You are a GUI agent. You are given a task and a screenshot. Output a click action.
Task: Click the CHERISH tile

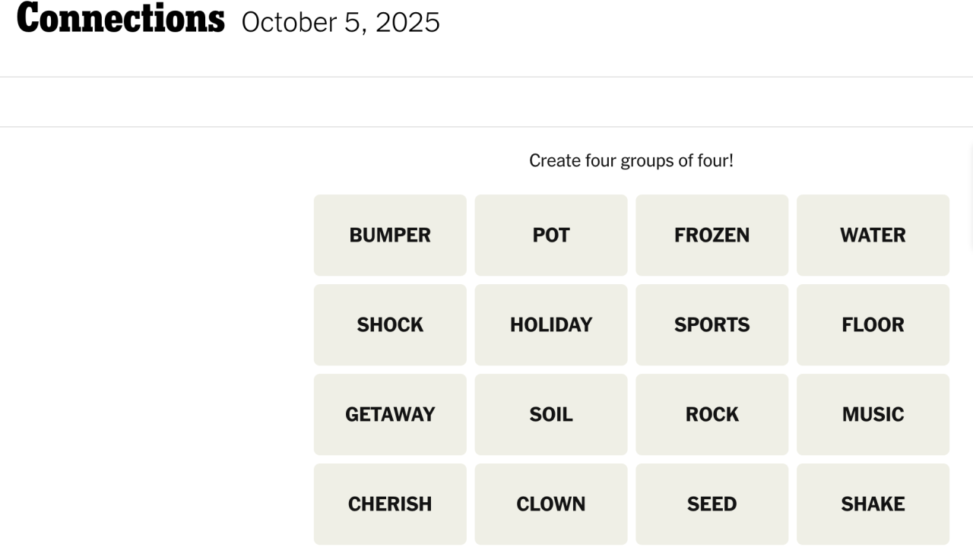[390, 504]
